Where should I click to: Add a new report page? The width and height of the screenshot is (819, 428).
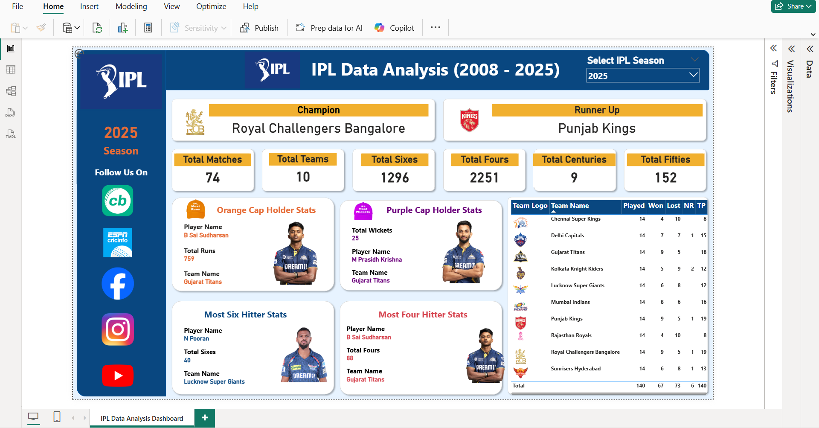(x=205, y=418)
